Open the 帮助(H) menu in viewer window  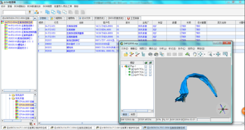pos(201,49)
